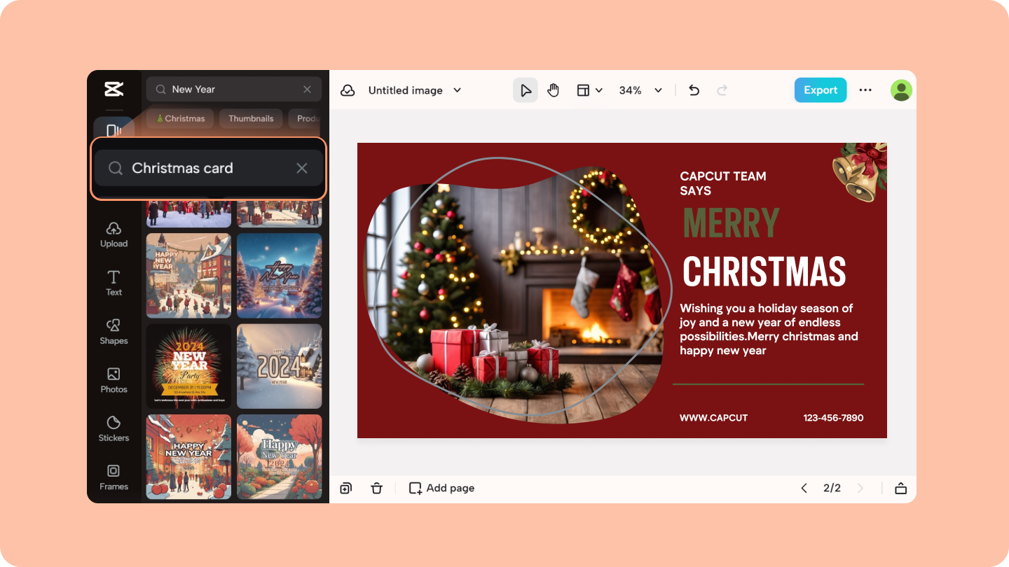The height and width of the screenshot is (567, 1009).
Task: Select the golden bells decoration on canvas
Action: (x=859, y=172)
